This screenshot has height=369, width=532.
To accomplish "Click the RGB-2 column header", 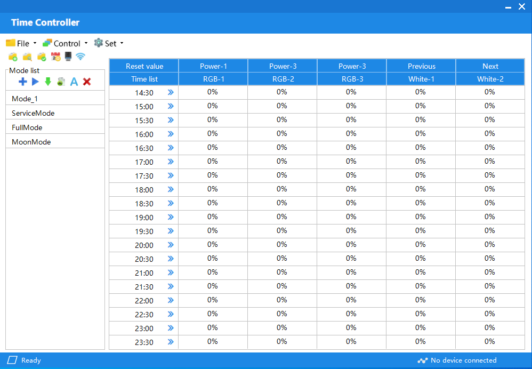I will [x=283, y=79].
